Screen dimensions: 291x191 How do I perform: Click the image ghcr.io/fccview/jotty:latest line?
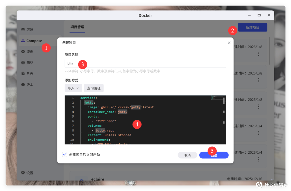pos(121,107)
